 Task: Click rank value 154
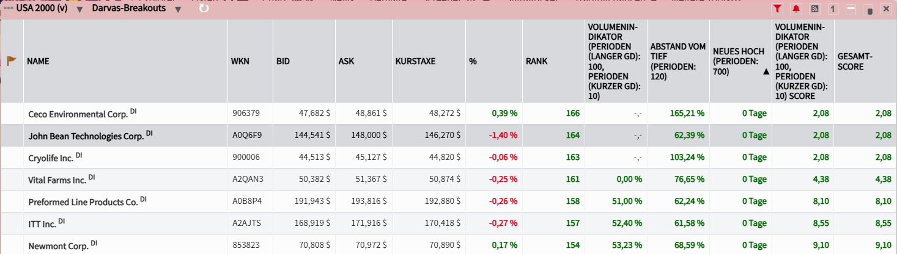573,245
